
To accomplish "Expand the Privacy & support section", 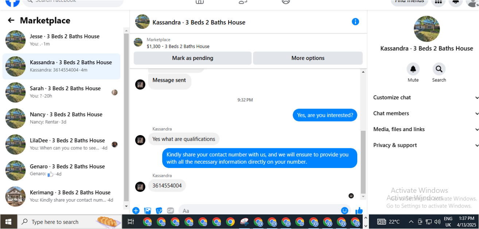I will click(x=425, y=145).
